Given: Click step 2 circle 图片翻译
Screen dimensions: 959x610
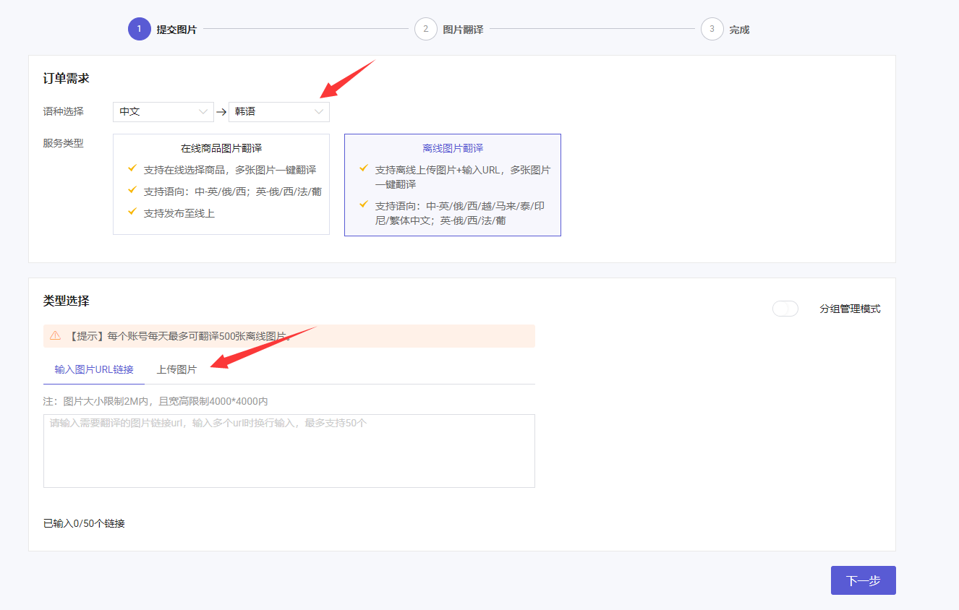Looking at the screenshot, I should [x=426, y=29].
